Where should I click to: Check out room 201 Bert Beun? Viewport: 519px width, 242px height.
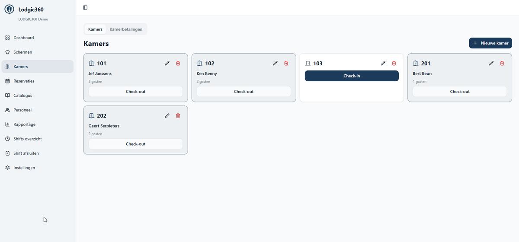point(460,92)
